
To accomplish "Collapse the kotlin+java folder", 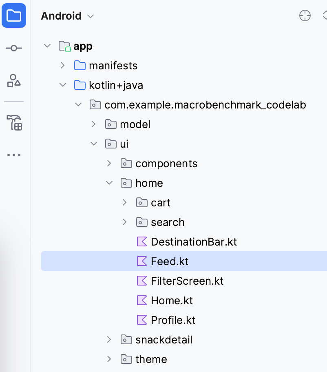I will (x=62, y=85).
